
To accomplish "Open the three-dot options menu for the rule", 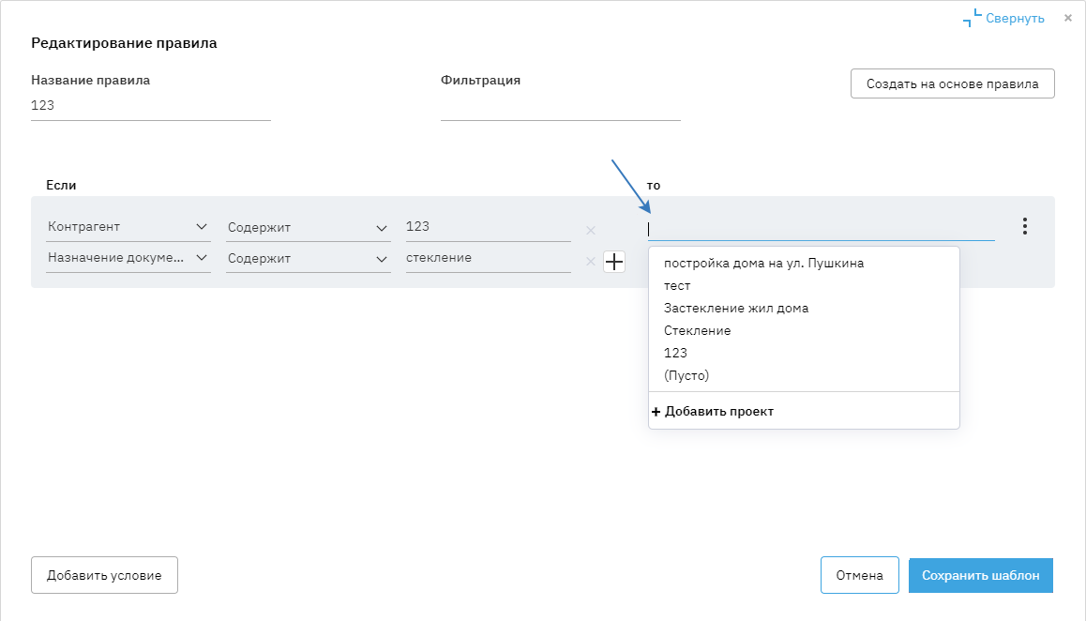I will tap(1025, 226).
